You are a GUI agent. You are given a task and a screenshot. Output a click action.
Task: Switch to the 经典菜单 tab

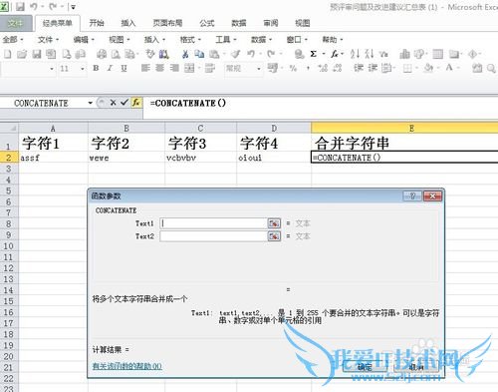coord(57,23)
